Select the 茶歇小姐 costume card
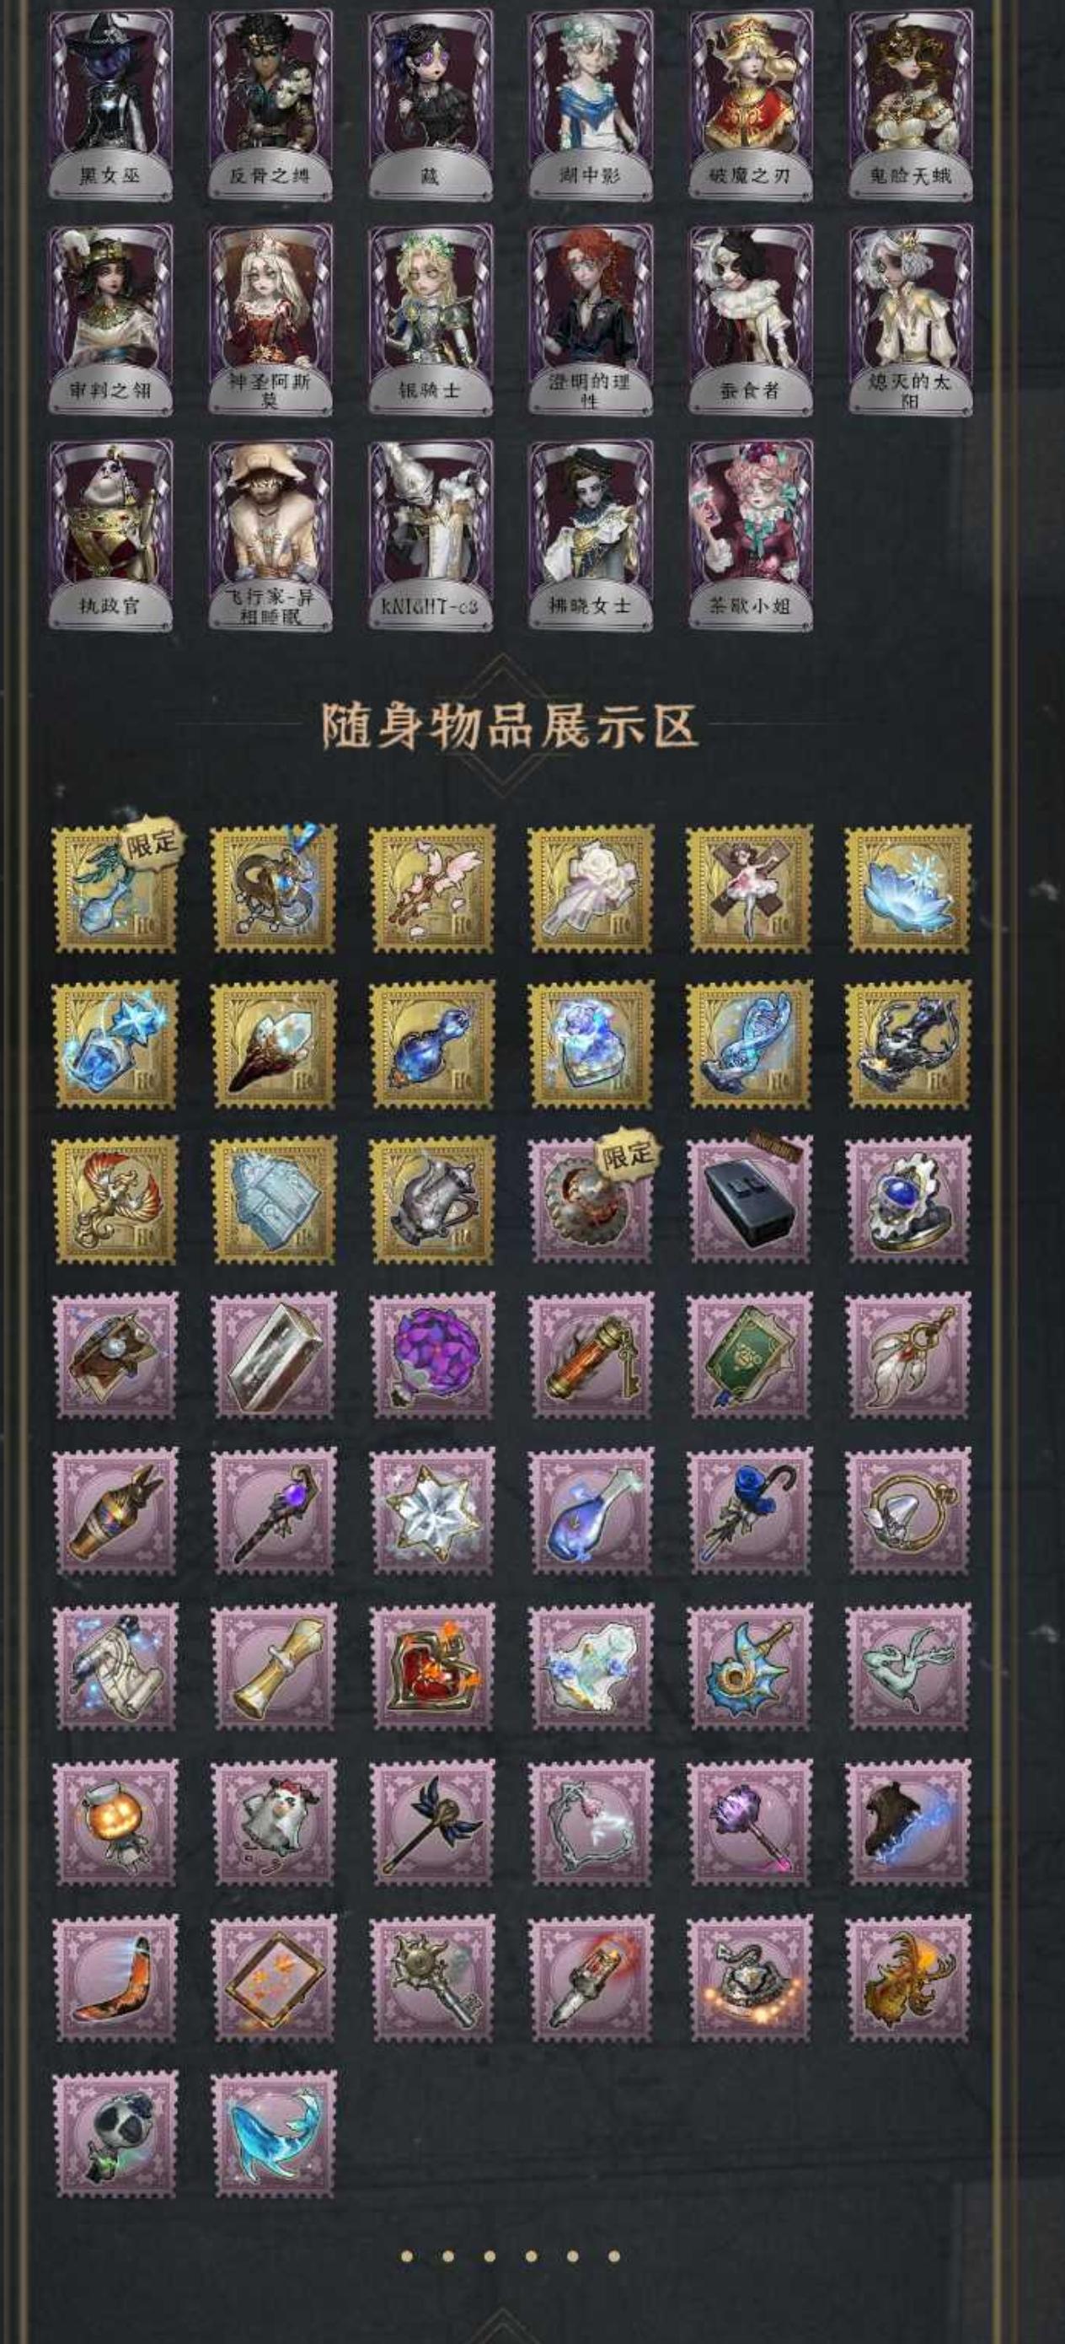 click(x=751, y=534)
